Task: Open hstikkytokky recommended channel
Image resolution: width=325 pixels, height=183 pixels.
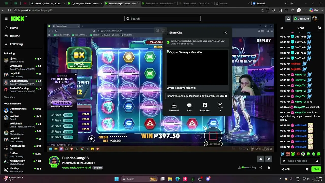Action: (x=22, y=162)
